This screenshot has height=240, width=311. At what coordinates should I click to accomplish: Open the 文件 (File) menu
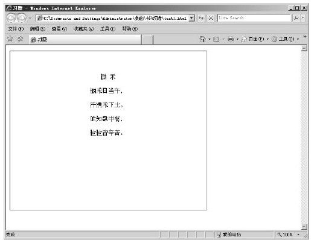point(16,29)
